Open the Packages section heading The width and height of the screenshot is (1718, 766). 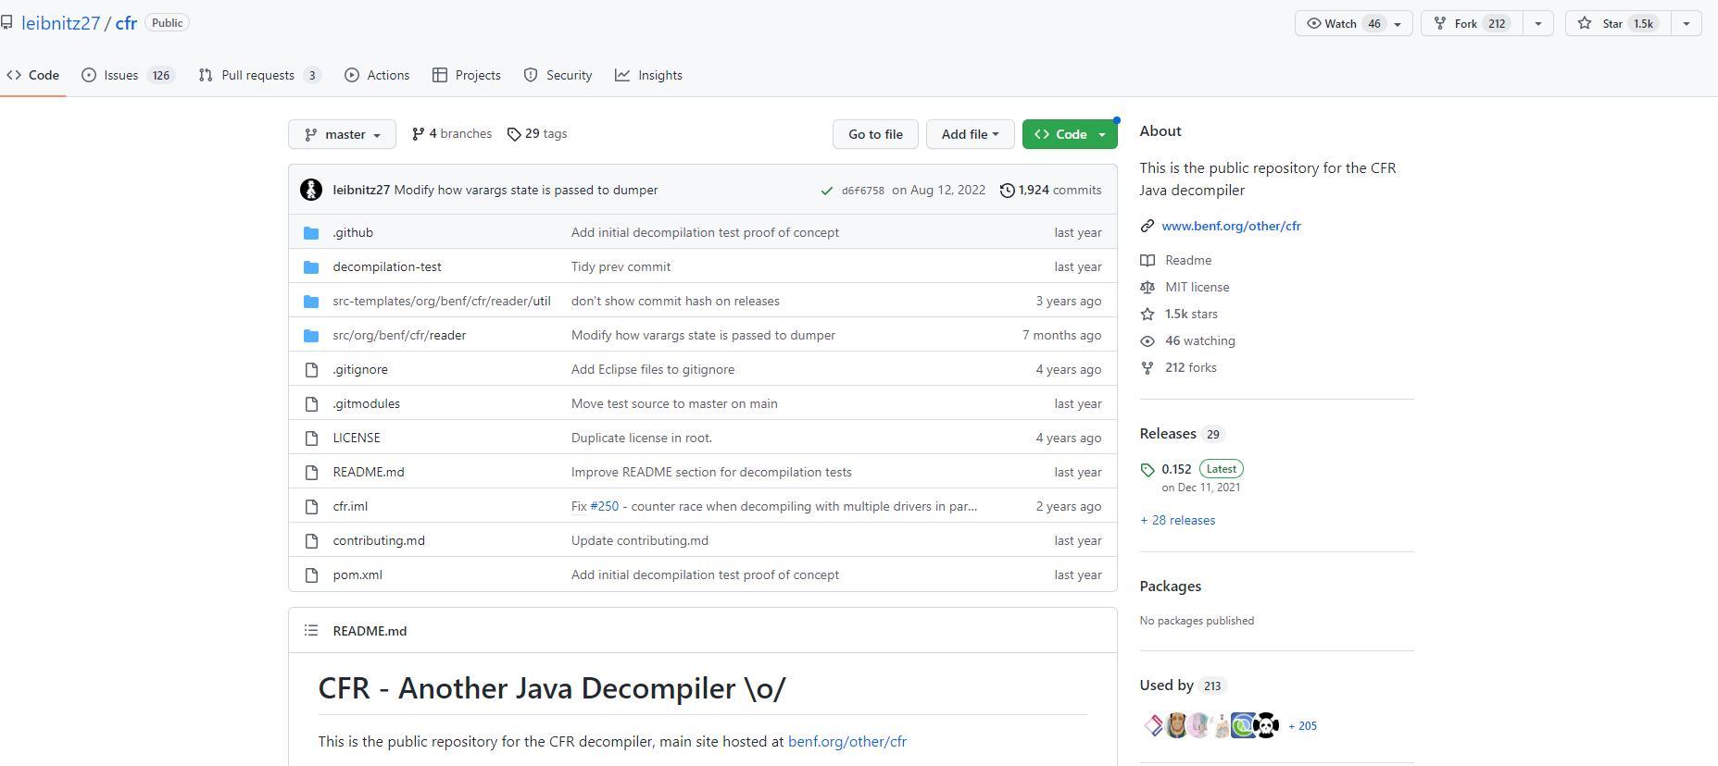coord(1171,587)
